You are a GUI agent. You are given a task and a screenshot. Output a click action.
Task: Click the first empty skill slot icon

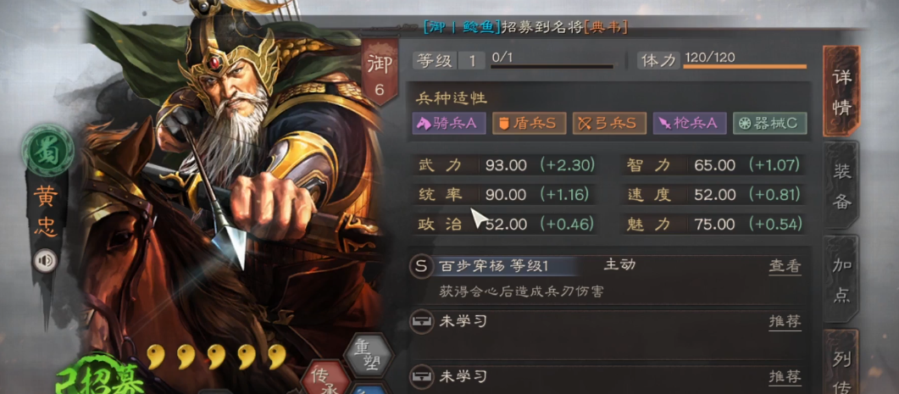[x=421, y=322]
